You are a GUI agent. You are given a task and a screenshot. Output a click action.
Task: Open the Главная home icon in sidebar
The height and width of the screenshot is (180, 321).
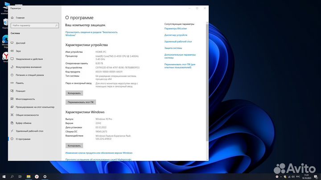(12, 18)
